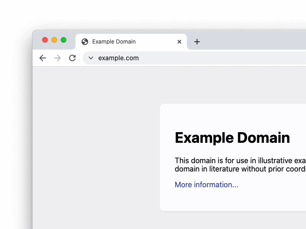Viewport: 306px width, 229px height.
Task: Expand the site info chevron in the address bar
Action: 91,58
